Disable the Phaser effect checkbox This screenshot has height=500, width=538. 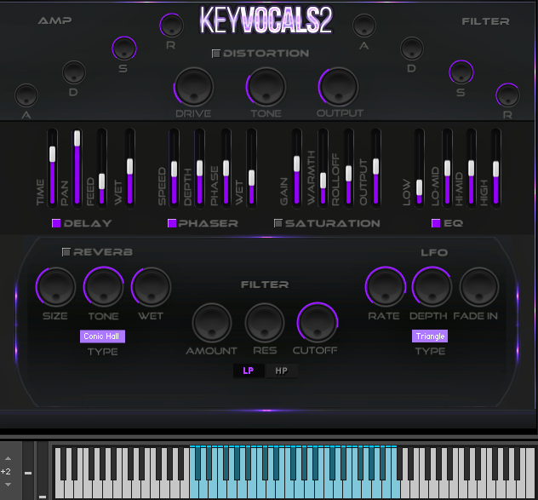(172, 223)
